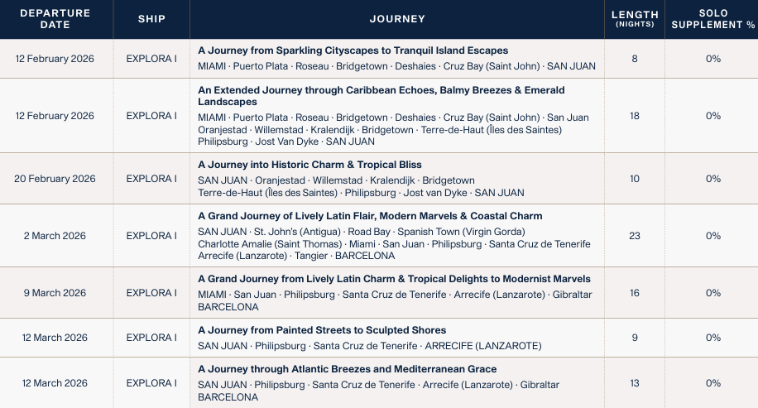Click the 13 nights length cell

point(635,383)
